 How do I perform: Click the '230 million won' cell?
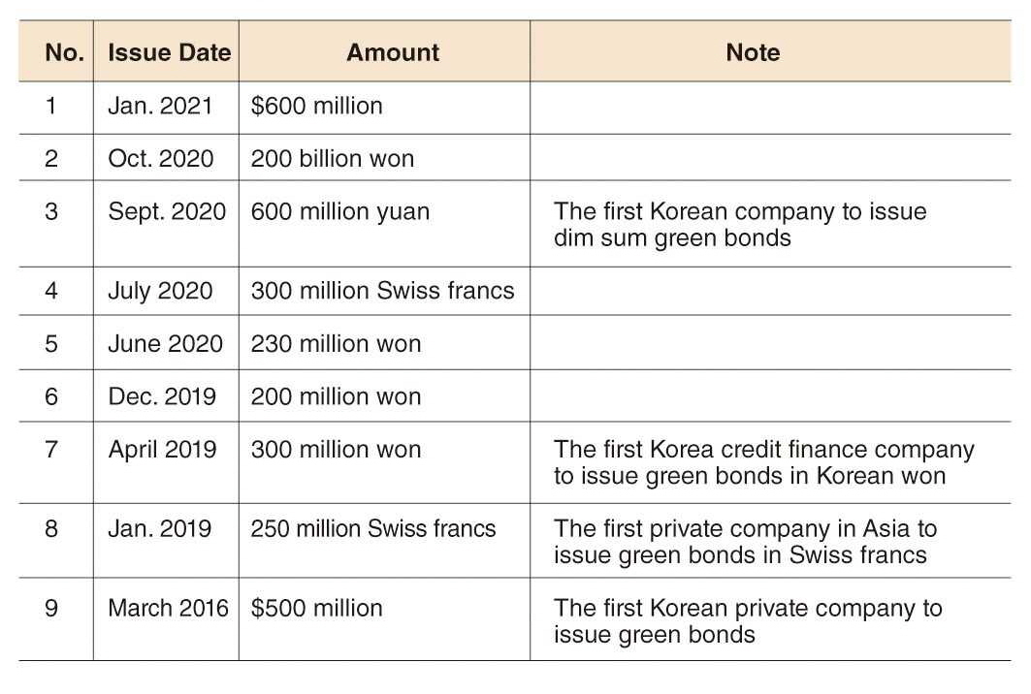[x=336, y=344]
